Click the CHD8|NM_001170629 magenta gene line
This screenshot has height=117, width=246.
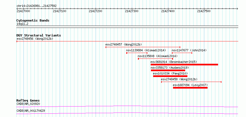[x=127, y=113]
